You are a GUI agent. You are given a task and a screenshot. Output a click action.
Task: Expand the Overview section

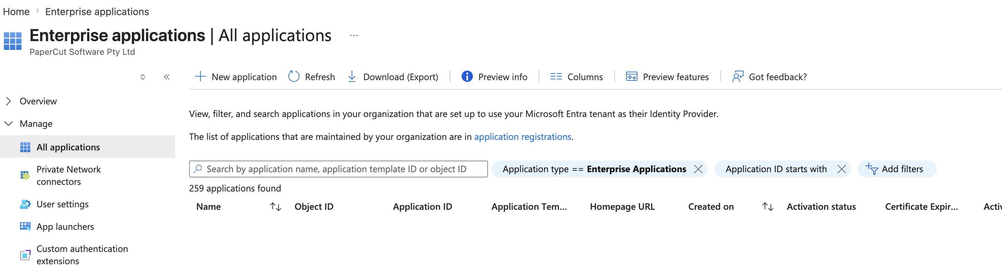pyautogui.click(x=8, y=101)
